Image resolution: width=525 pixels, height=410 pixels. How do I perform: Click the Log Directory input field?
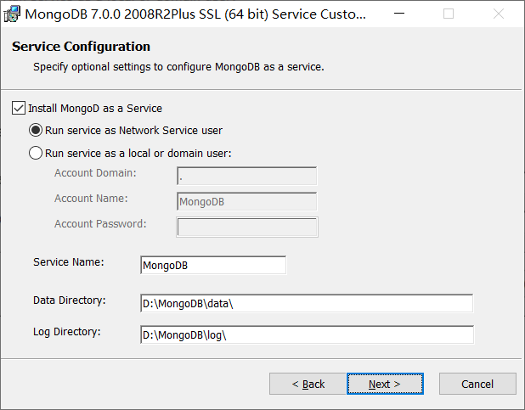point(307,334)
